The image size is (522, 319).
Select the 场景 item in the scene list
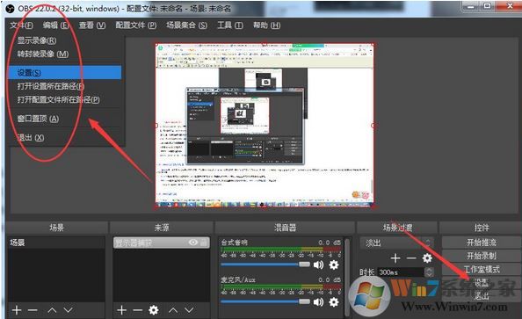(56, 243)
